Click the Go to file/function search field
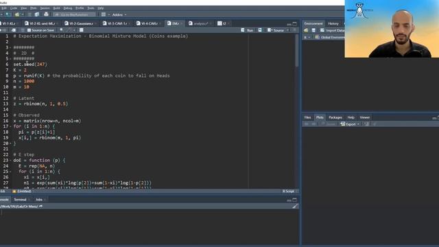The height and width of the screenshot is (247, 439). click(x=74, y=14)
